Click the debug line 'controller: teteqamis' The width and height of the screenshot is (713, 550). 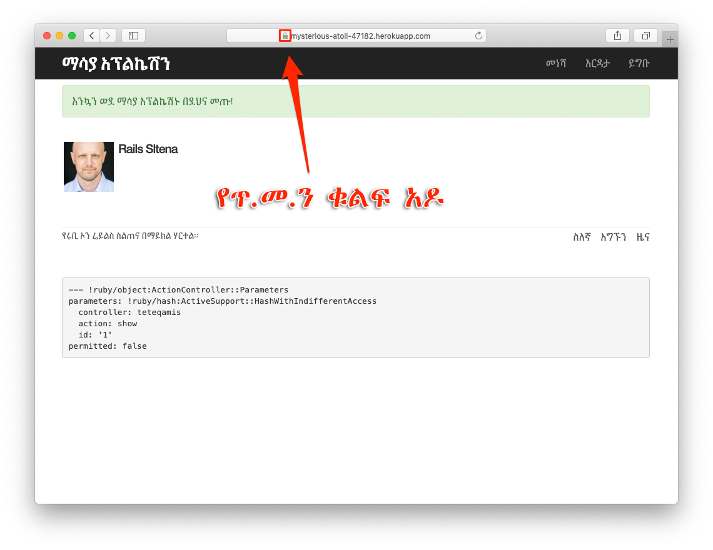[x=129, y=312]
